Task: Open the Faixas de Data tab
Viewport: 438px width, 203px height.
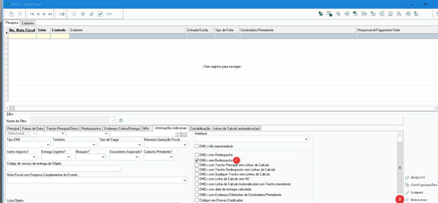Action: tap(33, 129)
